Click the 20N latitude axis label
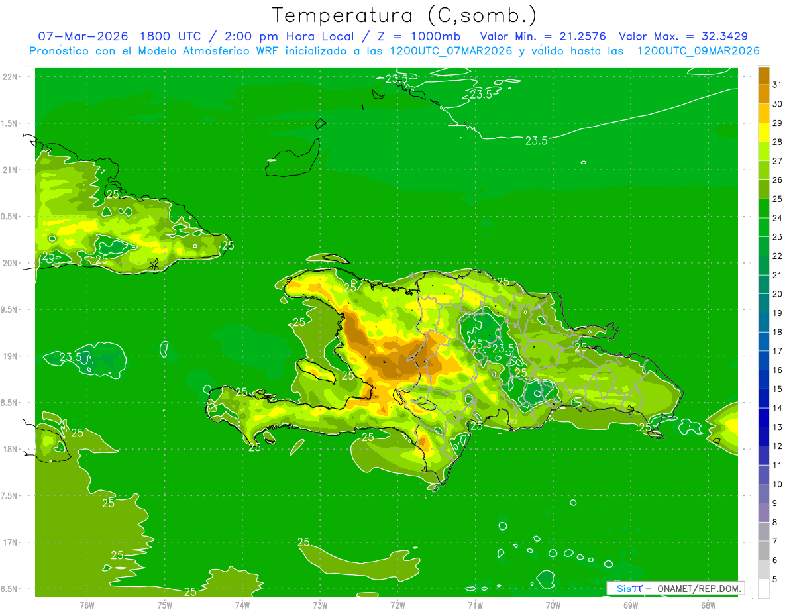Screen dimensions: 795x614 (11, 263)
